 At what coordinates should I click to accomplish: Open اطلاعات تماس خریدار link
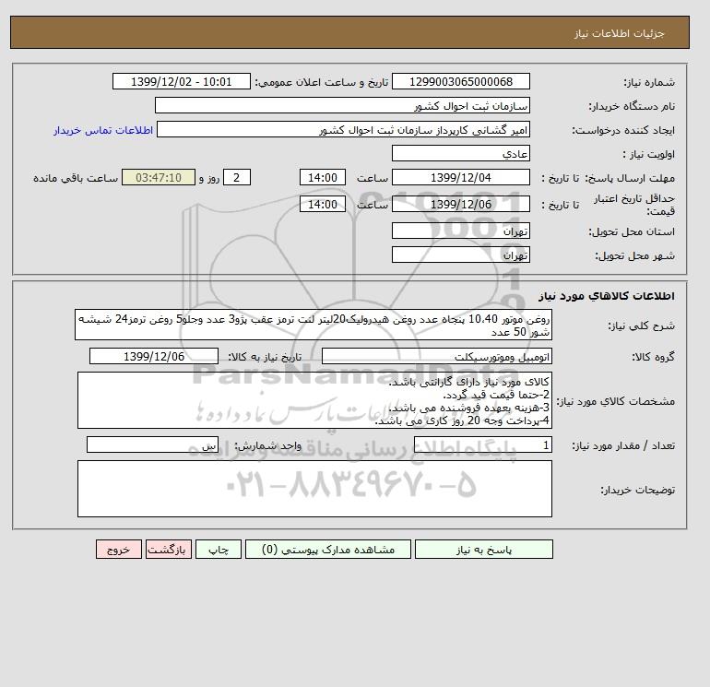(103, 130)
